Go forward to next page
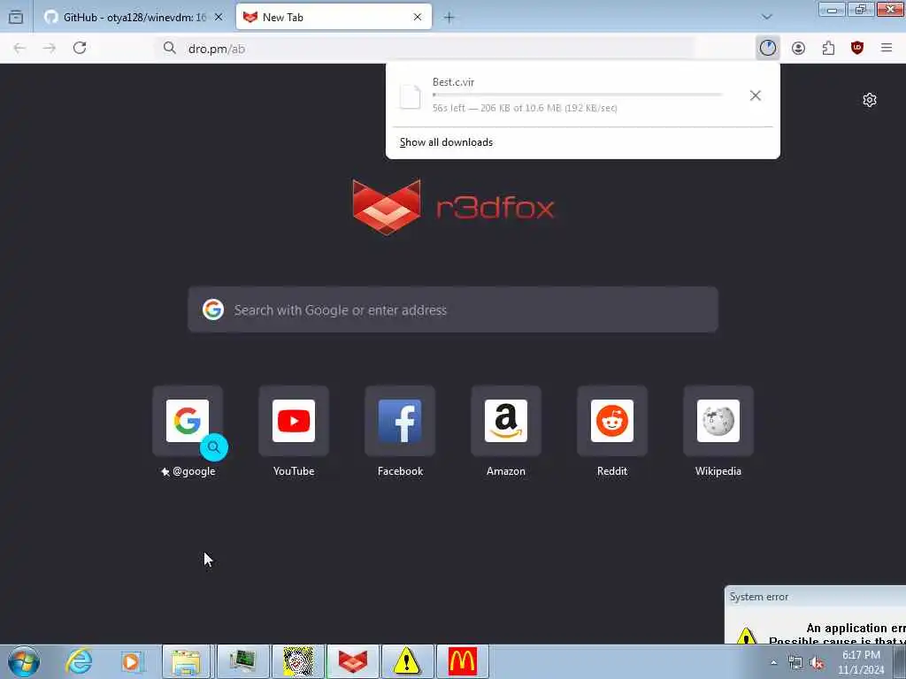The image size is (906, 679). pyautogui.click(x=50, y=48)
